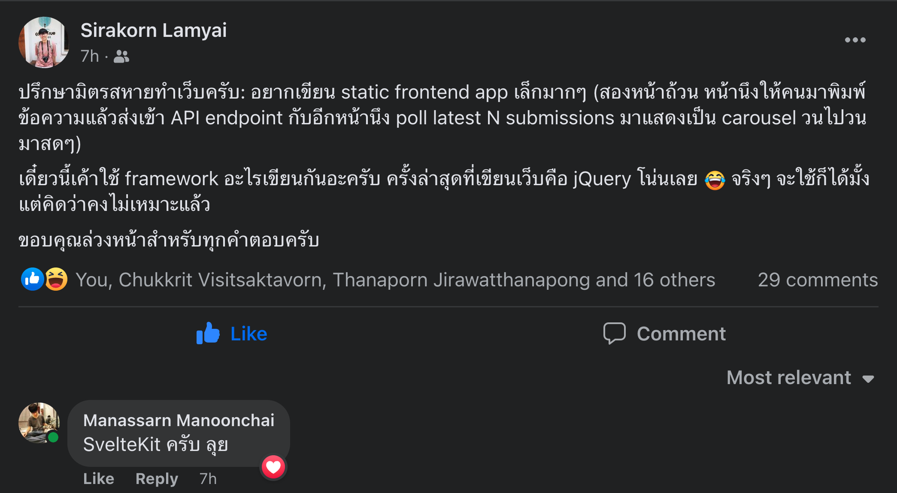Click the Like reaction emoji in reactions summary
This screenshot has width=897, height=493.
(x=33, y=279)
